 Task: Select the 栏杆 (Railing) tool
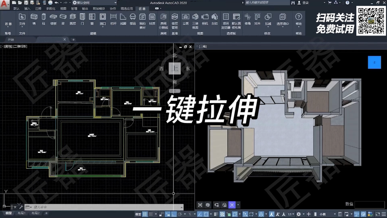[x=113, y=19]
